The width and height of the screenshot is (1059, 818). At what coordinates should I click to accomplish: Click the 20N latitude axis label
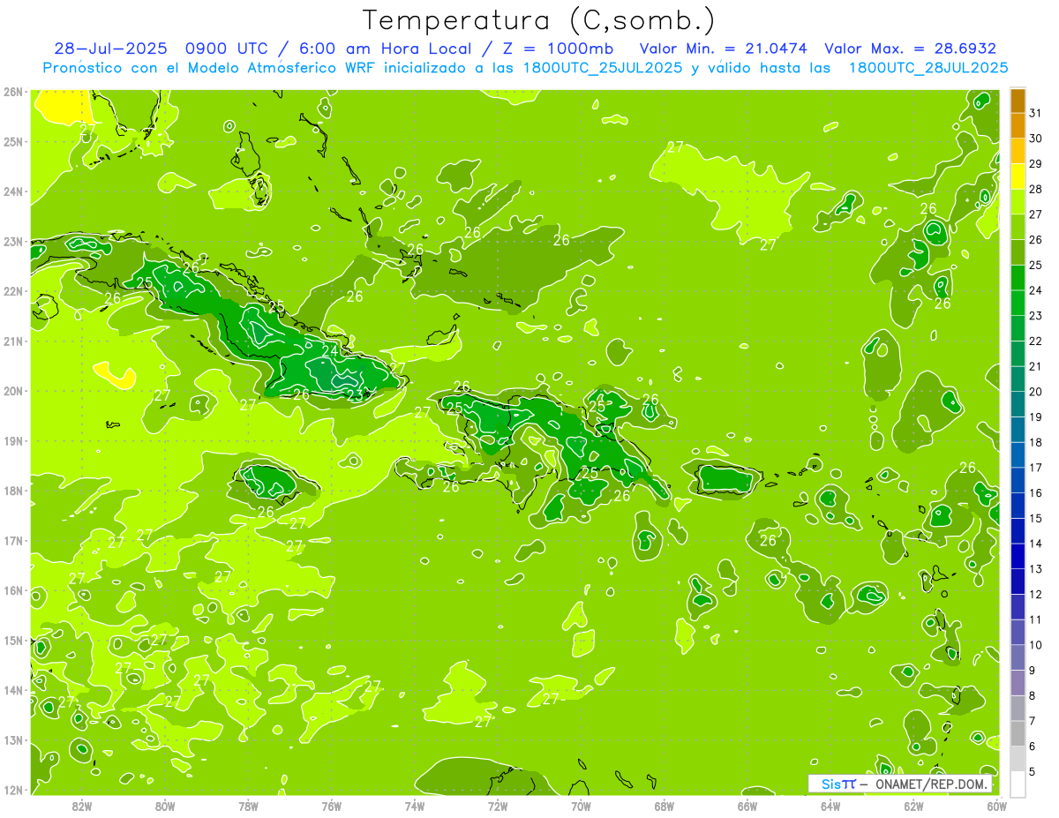click(x=13, y=391)
